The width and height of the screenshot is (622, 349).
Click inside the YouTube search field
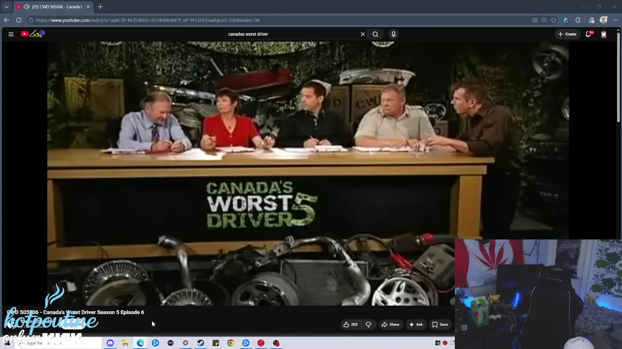pyautogui.click(x=292, y=34)
